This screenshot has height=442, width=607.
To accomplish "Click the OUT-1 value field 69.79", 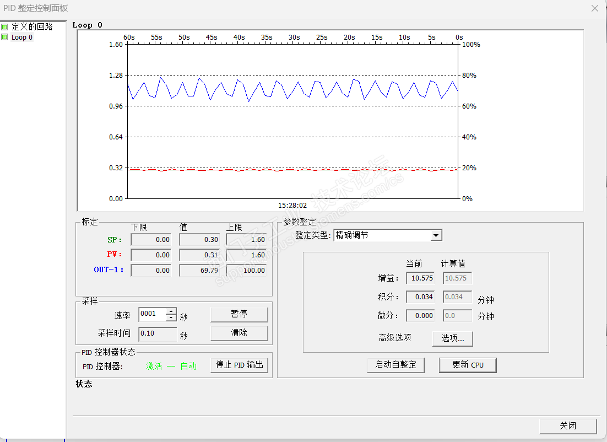I will (199, 271).
